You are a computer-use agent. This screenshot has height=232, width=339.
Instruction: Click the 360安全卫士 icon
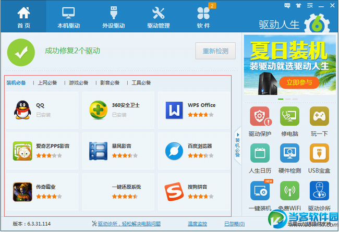tap(99, 110)
